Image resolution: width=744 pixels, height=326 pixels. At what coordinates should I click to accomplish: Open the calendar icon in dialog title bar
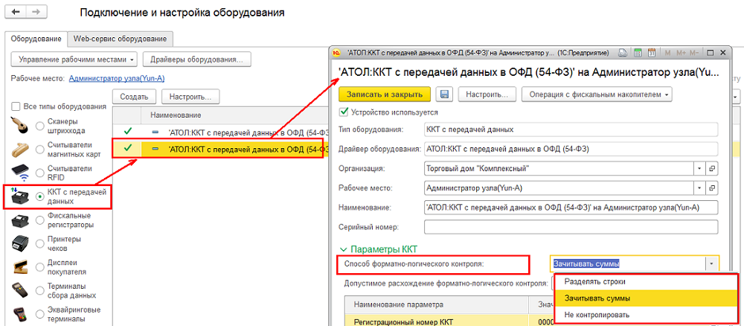pos(652,53)
